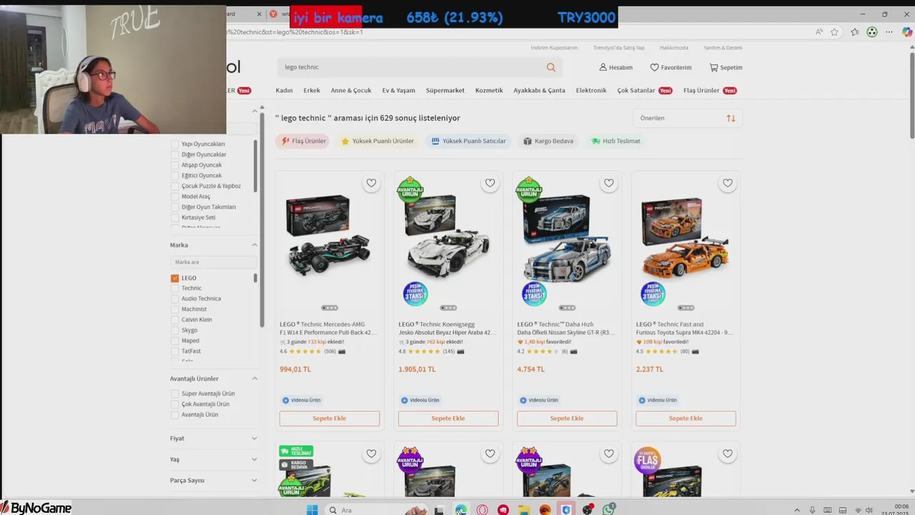Screen dimensions: 915x515
Task: Favorite the Toyota Supra MK4 product
Action: [727, 183]
